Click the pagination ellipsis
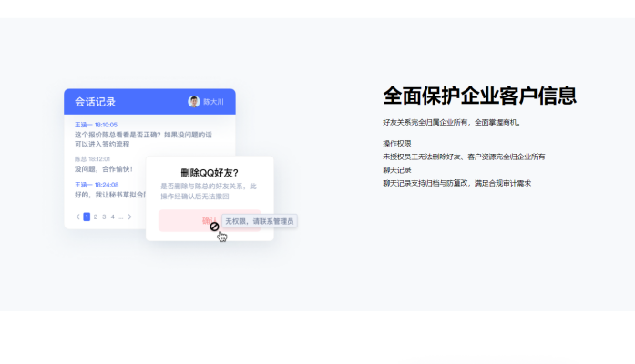Viewport: 635px width, 364px height. pyautogui.click(x=120, y=217)
